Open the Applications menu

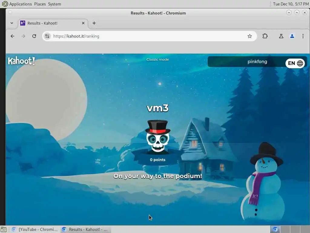pos(20,4)
